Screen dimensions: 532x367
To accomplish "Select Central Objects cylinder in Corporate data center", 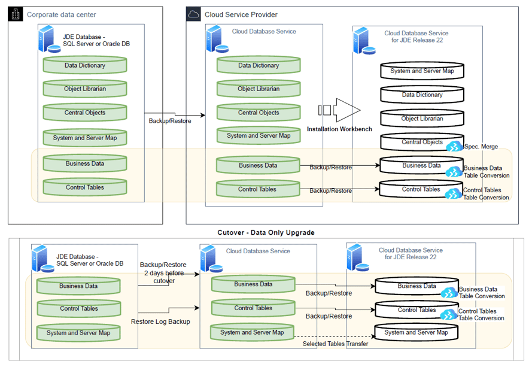I will [x=85, y=113].
